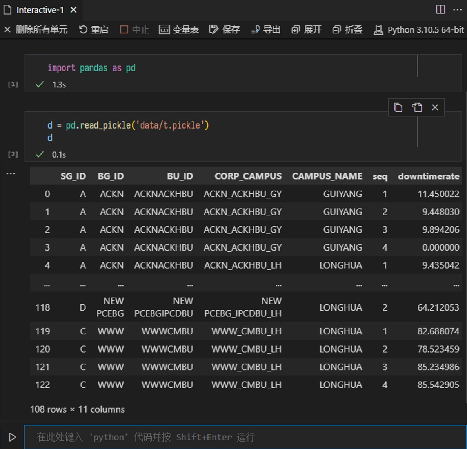The height and width of the screenshot is (449, 467).
Task: Click the go-to-source file icon in cell toolbar
Action: point(417,107)
